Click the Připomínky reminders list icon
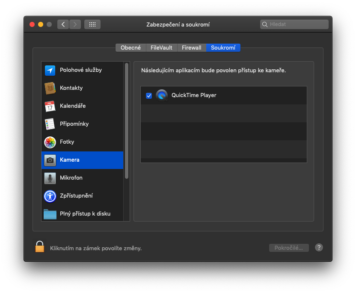The height and width of the screenshot is (293, 356). [x=50, y=124]
